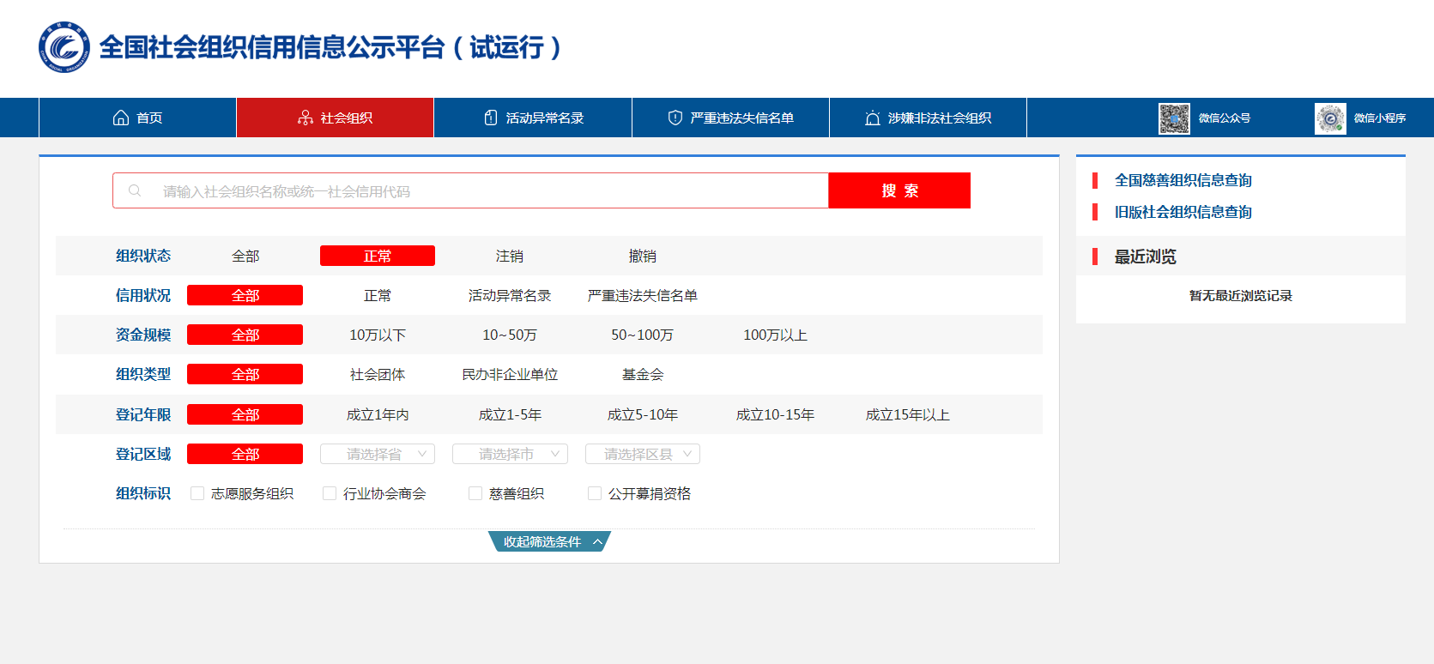This screenshot has width=1434, height=664.
Task: Click the platform logo emblem
Action: (64, 47)
